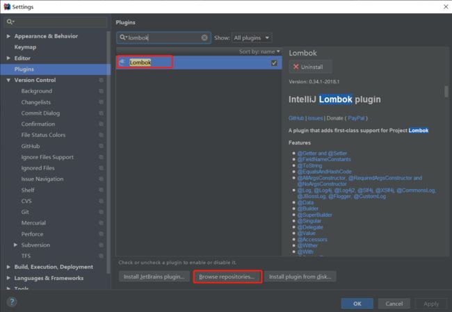452x312 pixels.
Task: Open the @Delegate feature link
Action: coord(310,227)
